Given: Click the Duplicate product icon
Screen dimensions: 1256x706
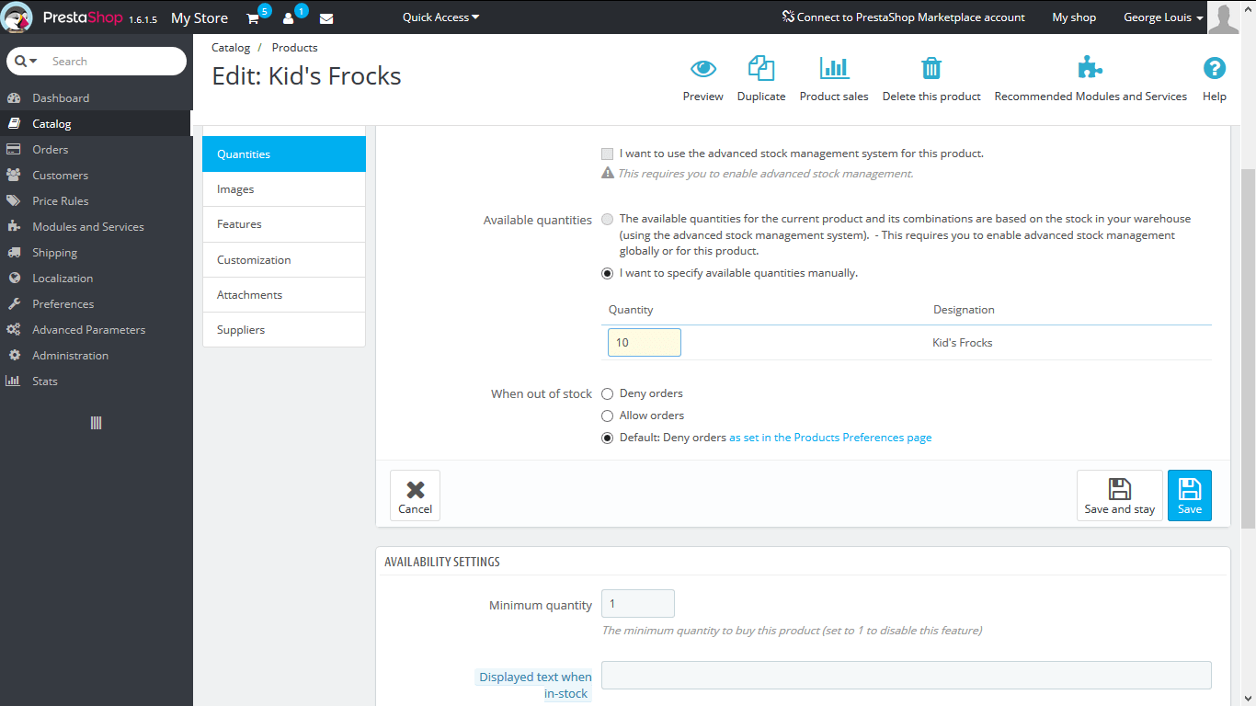Looking at the screenshot, I should (760, 69).
